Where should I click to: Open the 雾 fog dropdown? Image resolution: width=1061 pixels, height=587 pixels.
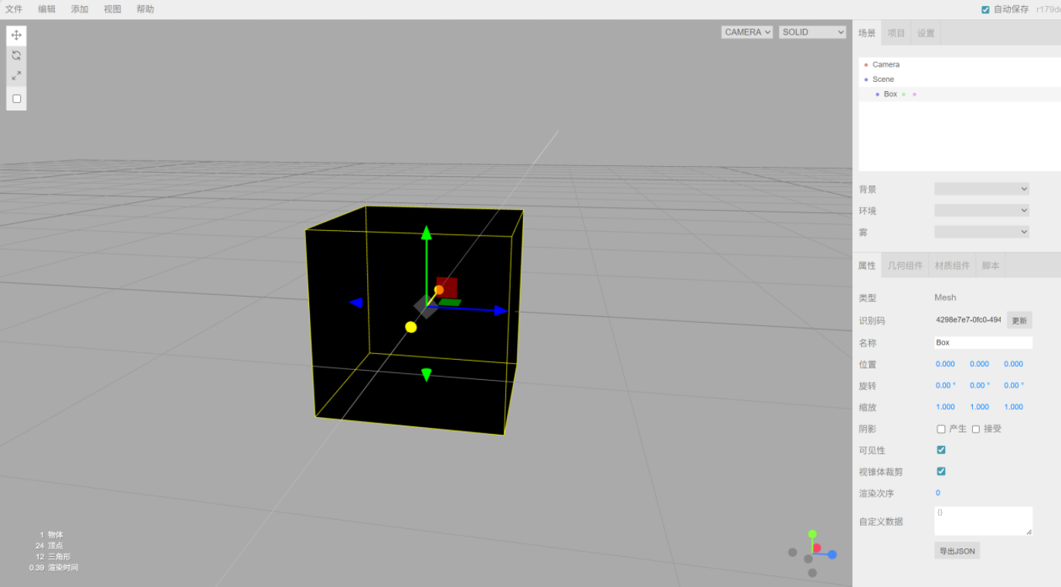(981, 232)
